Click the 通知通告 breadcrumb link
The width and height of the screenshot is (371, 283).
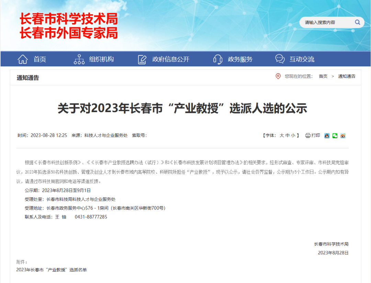[x=347, y=76]
